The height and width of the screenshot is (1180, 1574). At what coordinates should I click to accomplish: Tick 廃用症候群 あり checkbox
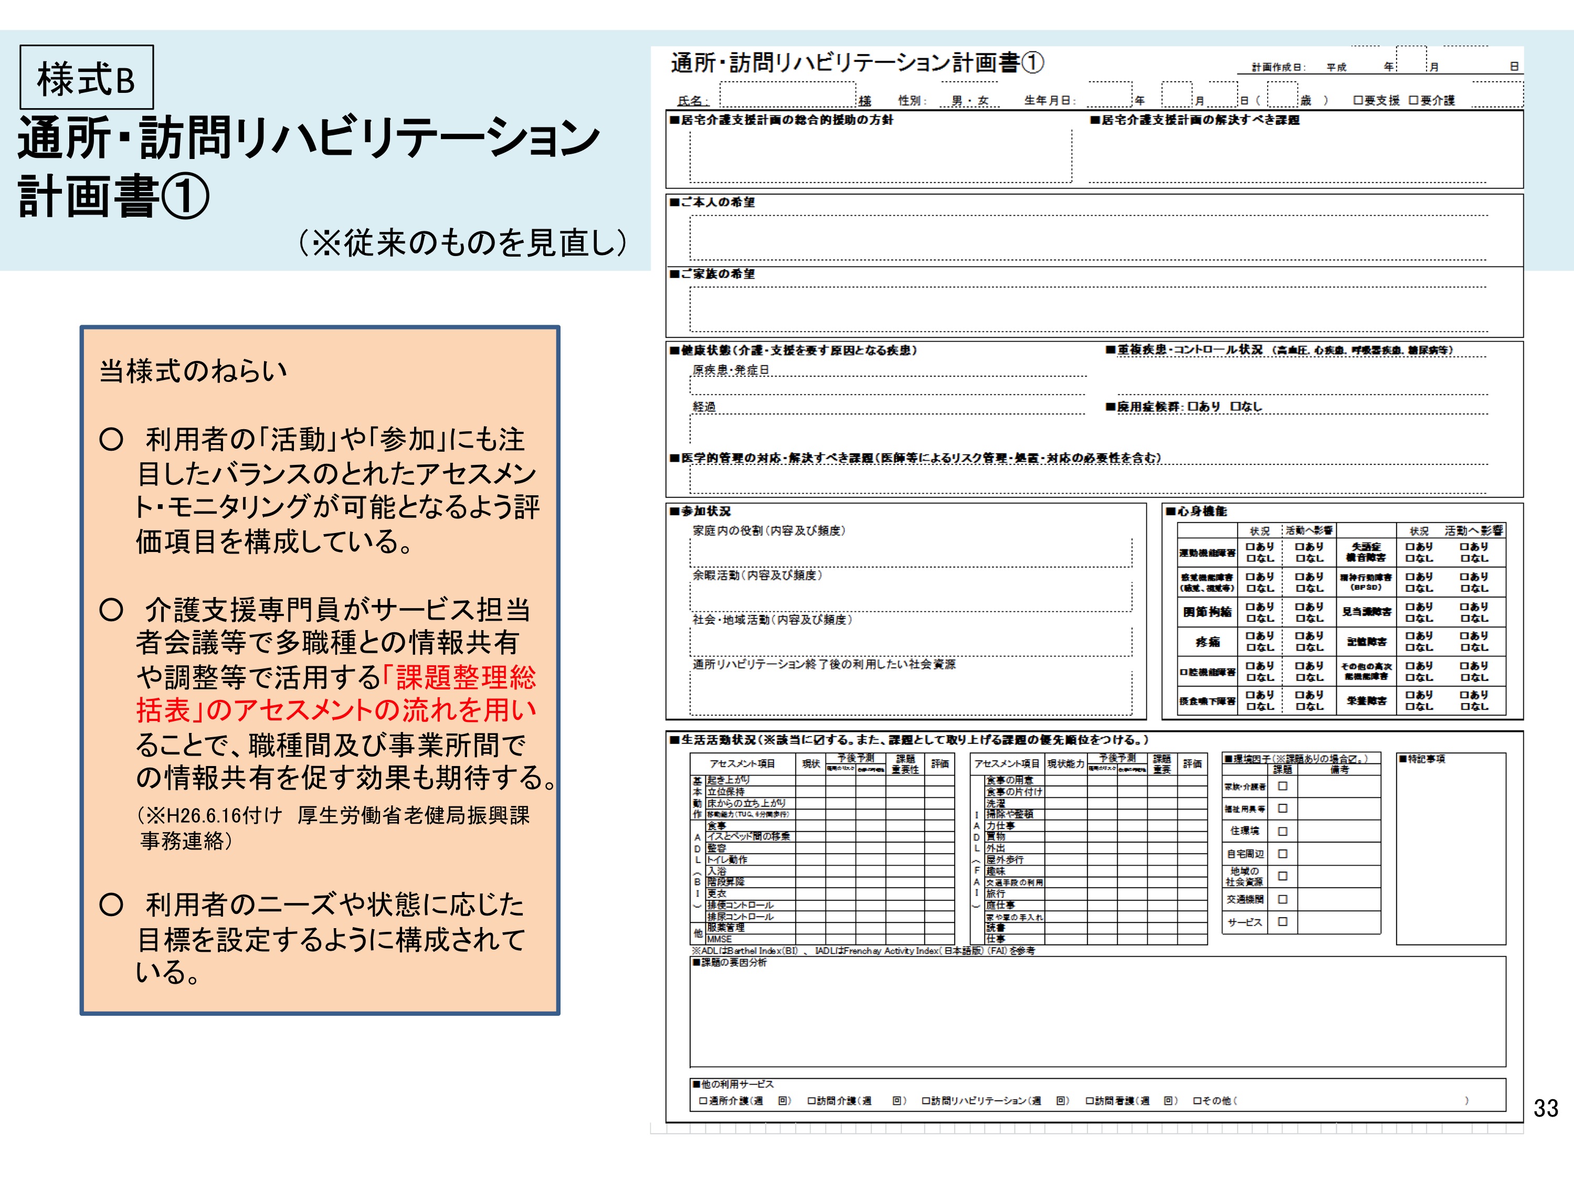1192,406
